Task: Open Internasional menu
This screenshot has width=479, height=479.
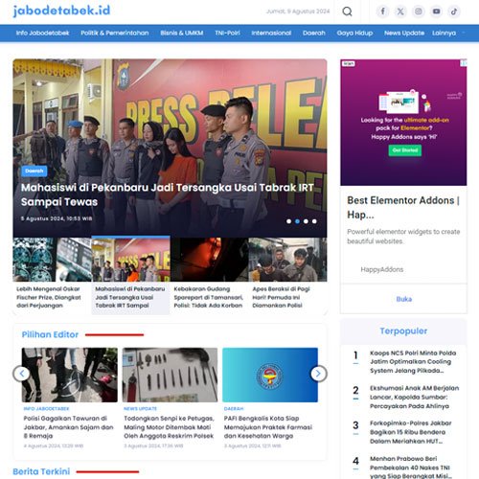Action: click(271, 33)
